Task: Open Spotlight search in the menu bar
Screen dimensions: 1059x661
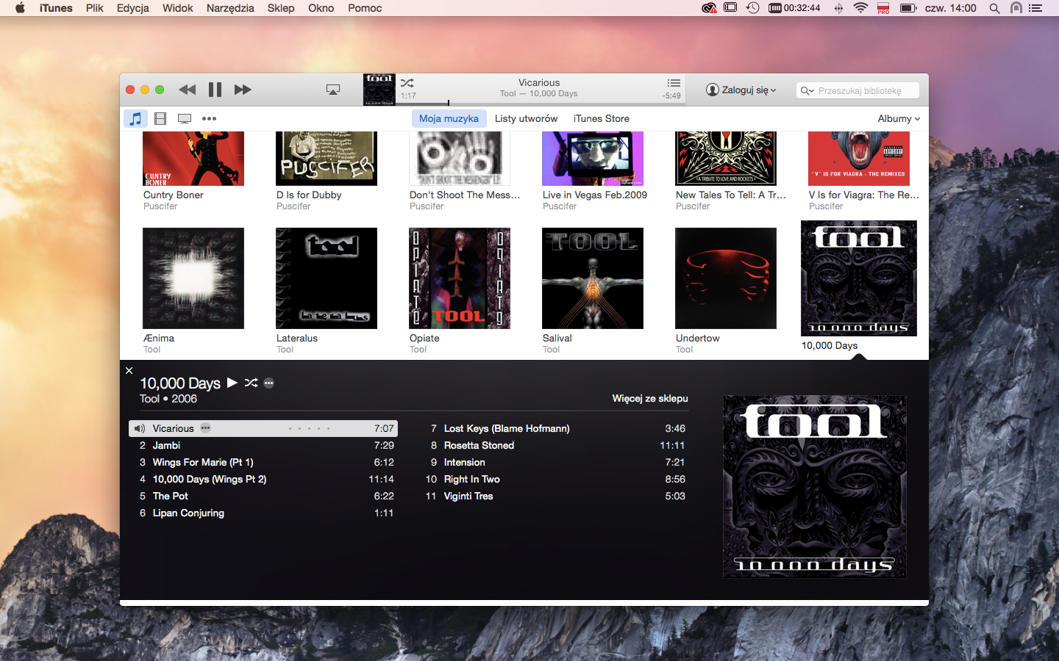Action: pyautogui.click(x=994, y=8)
